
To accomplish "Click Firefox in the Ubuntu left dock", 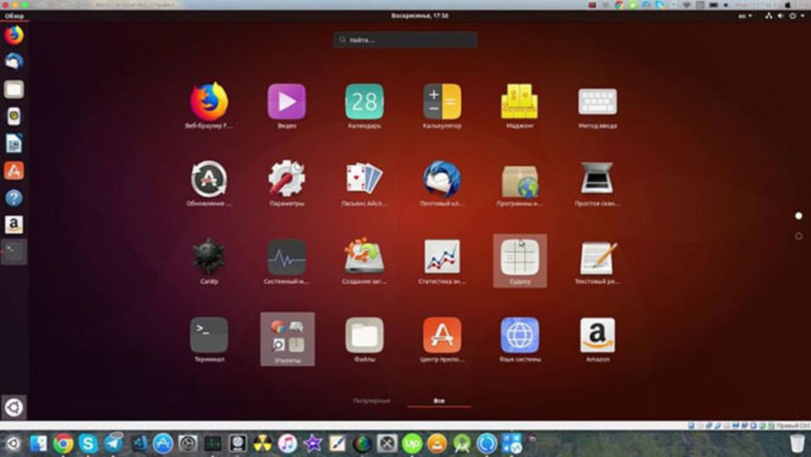I will pyautogui.click(x=14, y=35).
